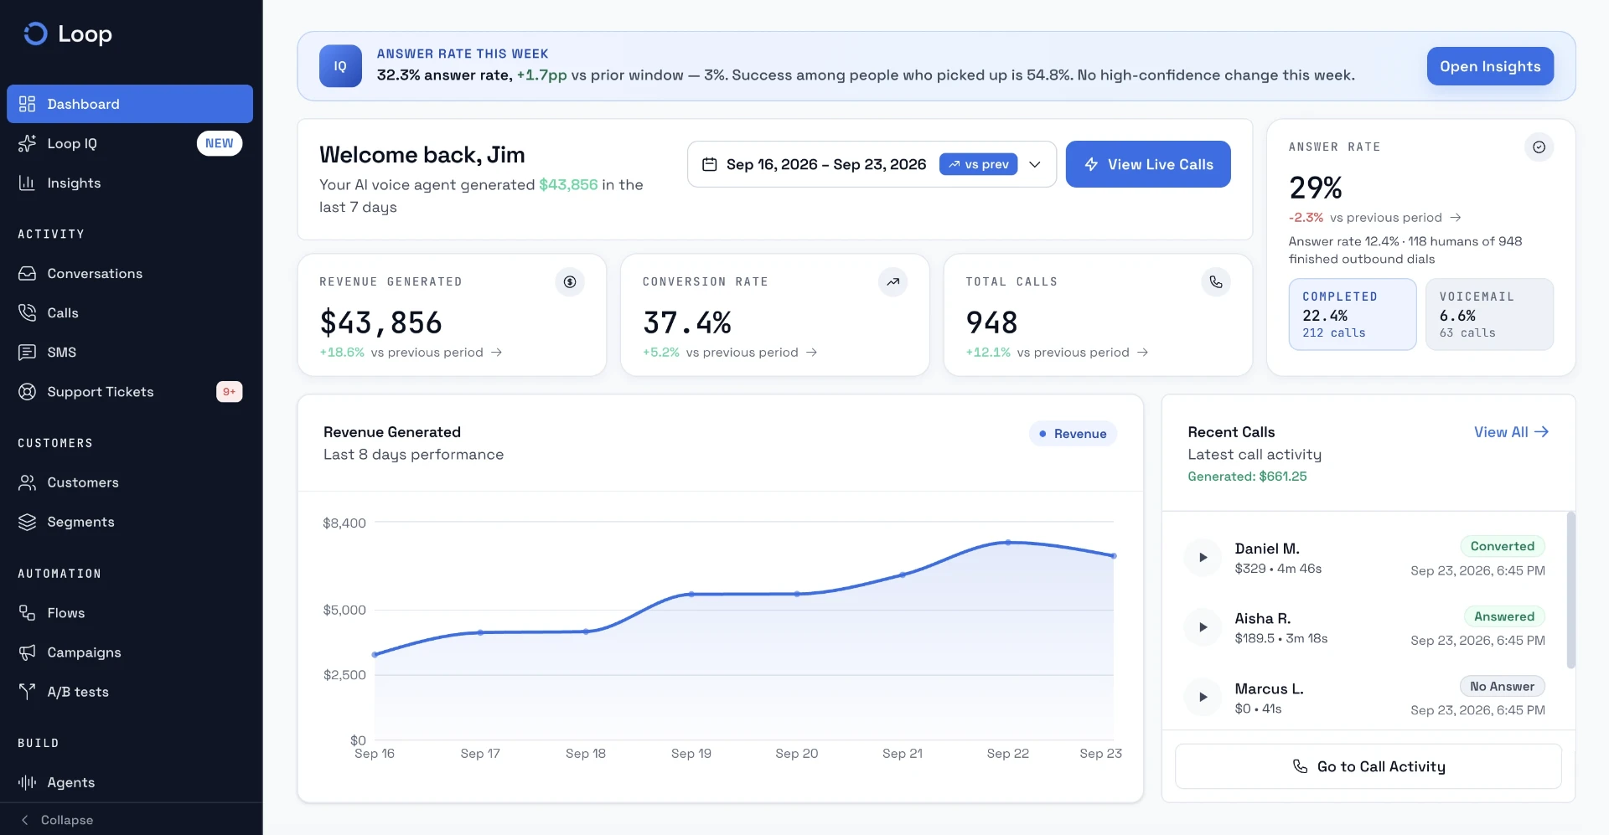The height and width of the screenshot is (835, 1609).
Task: Click the Agents waveform icon
Action: click(28, 782)
